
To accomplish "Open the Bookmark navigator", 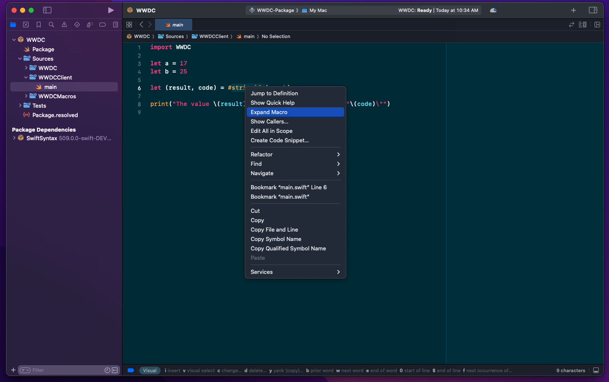I will pyautogui.click(x=39, y=25).
